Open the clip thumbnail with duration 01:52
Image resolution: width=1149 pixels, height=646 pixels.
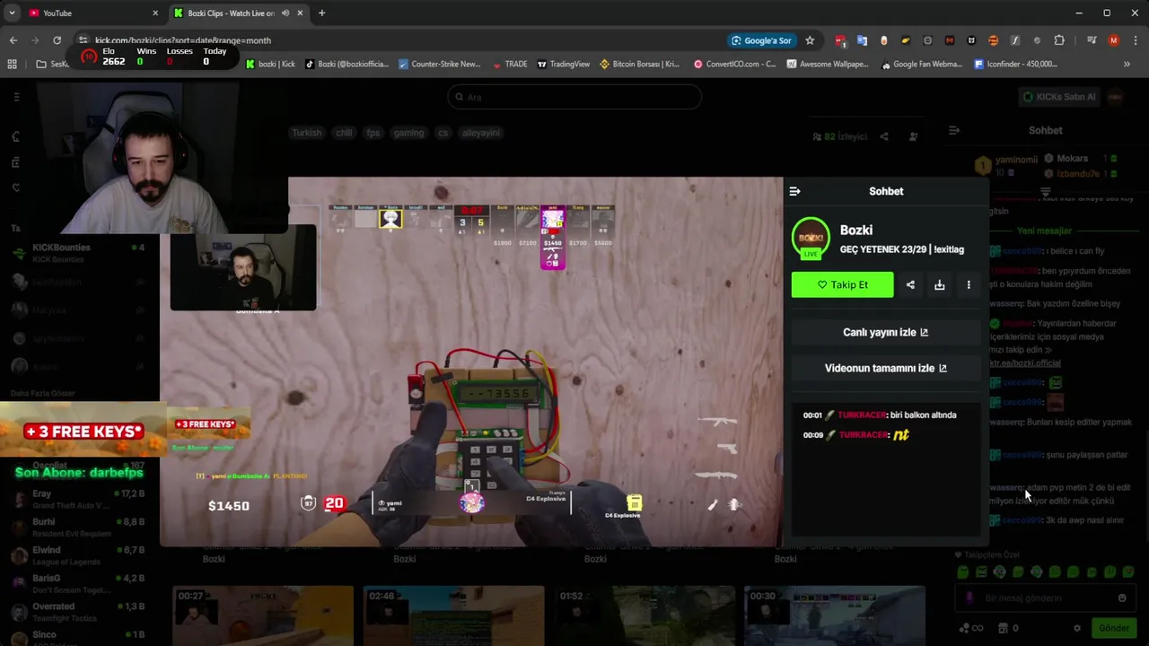(x=645, y=615)
